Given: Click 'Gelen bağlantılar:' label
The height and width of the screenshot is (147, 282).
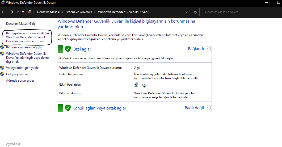Looking at the screenshot, I should coord(71,74).
